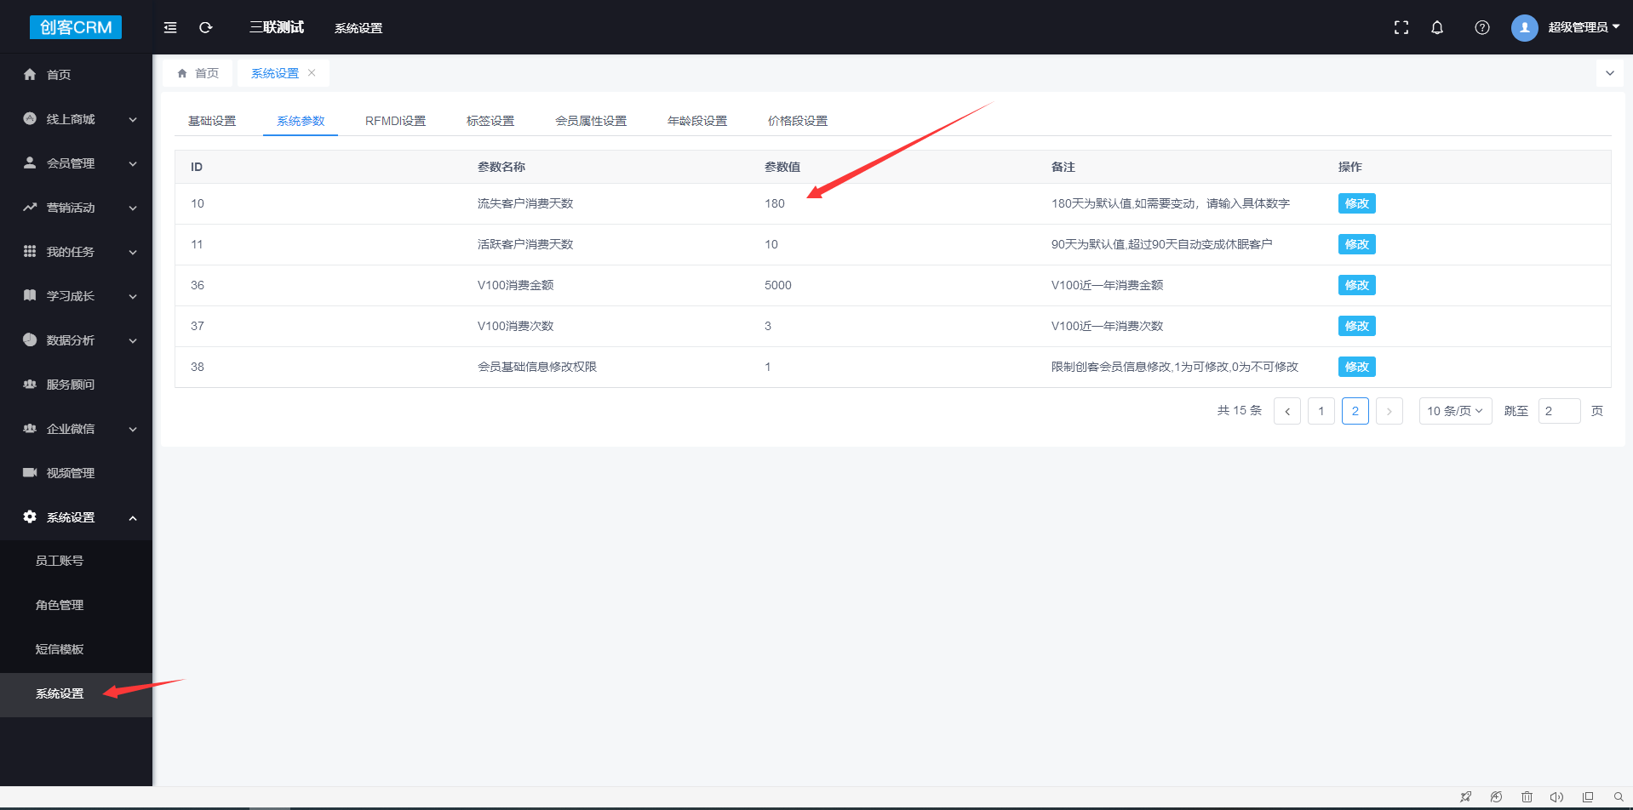Click the 营销活动 trend icon

pos(30,207)
